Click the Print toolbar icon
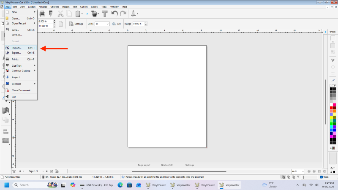The image size is (338, 190). pos(42,14)
